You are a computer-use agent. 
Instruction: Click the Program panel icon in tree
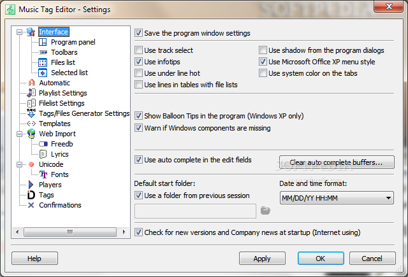43,42
